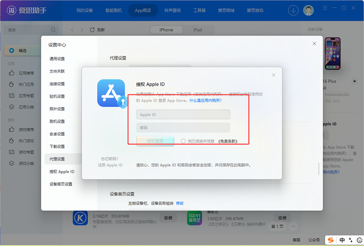
Task: Open 应用分类 layers icon
Action: point(12,107)
